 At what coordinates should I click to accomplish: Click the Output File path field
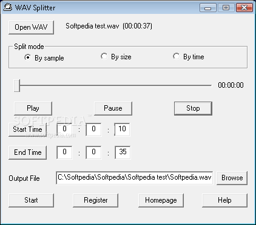pos(134,178)
